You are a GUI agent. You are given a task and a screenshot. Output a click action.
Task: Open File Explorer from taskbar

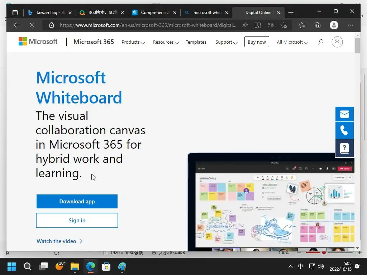[x=75, y=266]
